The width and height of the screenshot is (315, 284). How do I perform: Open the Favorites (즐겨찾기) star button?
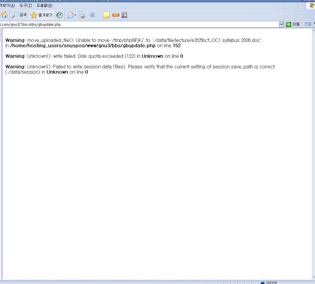[42, 15]
